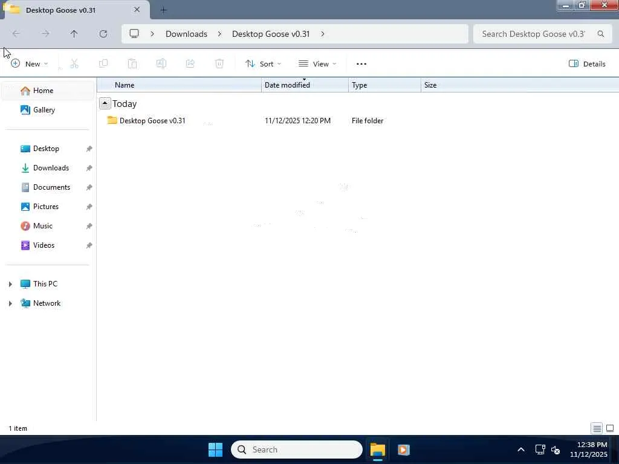Refresh the current folder view

pyautogui.click(x=103, y=34)
